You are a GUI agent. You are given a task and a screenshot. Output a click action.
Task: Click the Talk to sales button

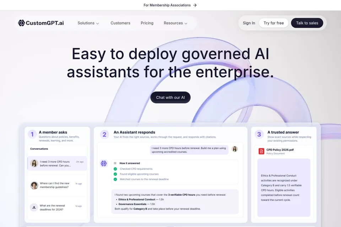point(307,23)
